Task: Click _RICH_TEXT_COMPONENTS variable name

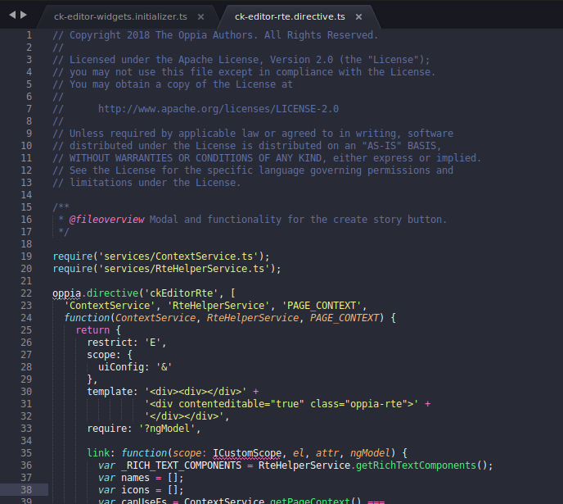Action: pyautogui.click(x=182, y=465)
